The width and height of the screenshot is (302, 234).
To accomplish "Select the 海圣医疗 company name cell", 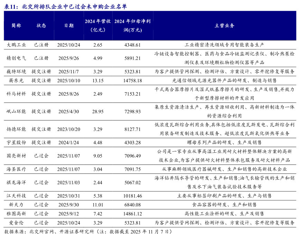I will click(x=16, y=169).
